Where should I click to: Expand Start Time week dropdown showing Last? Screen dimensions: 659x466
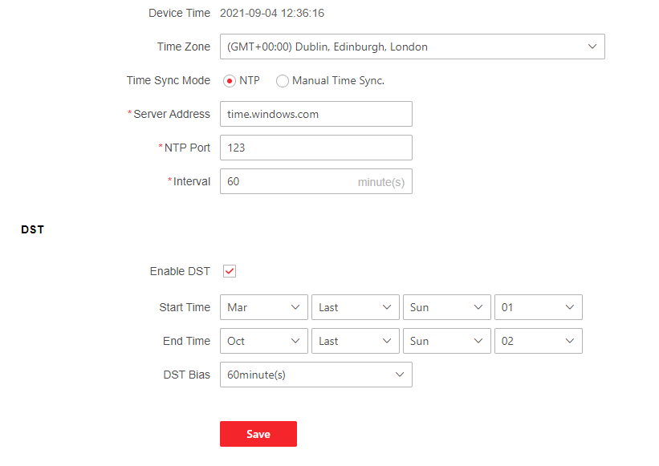[355, 307]
